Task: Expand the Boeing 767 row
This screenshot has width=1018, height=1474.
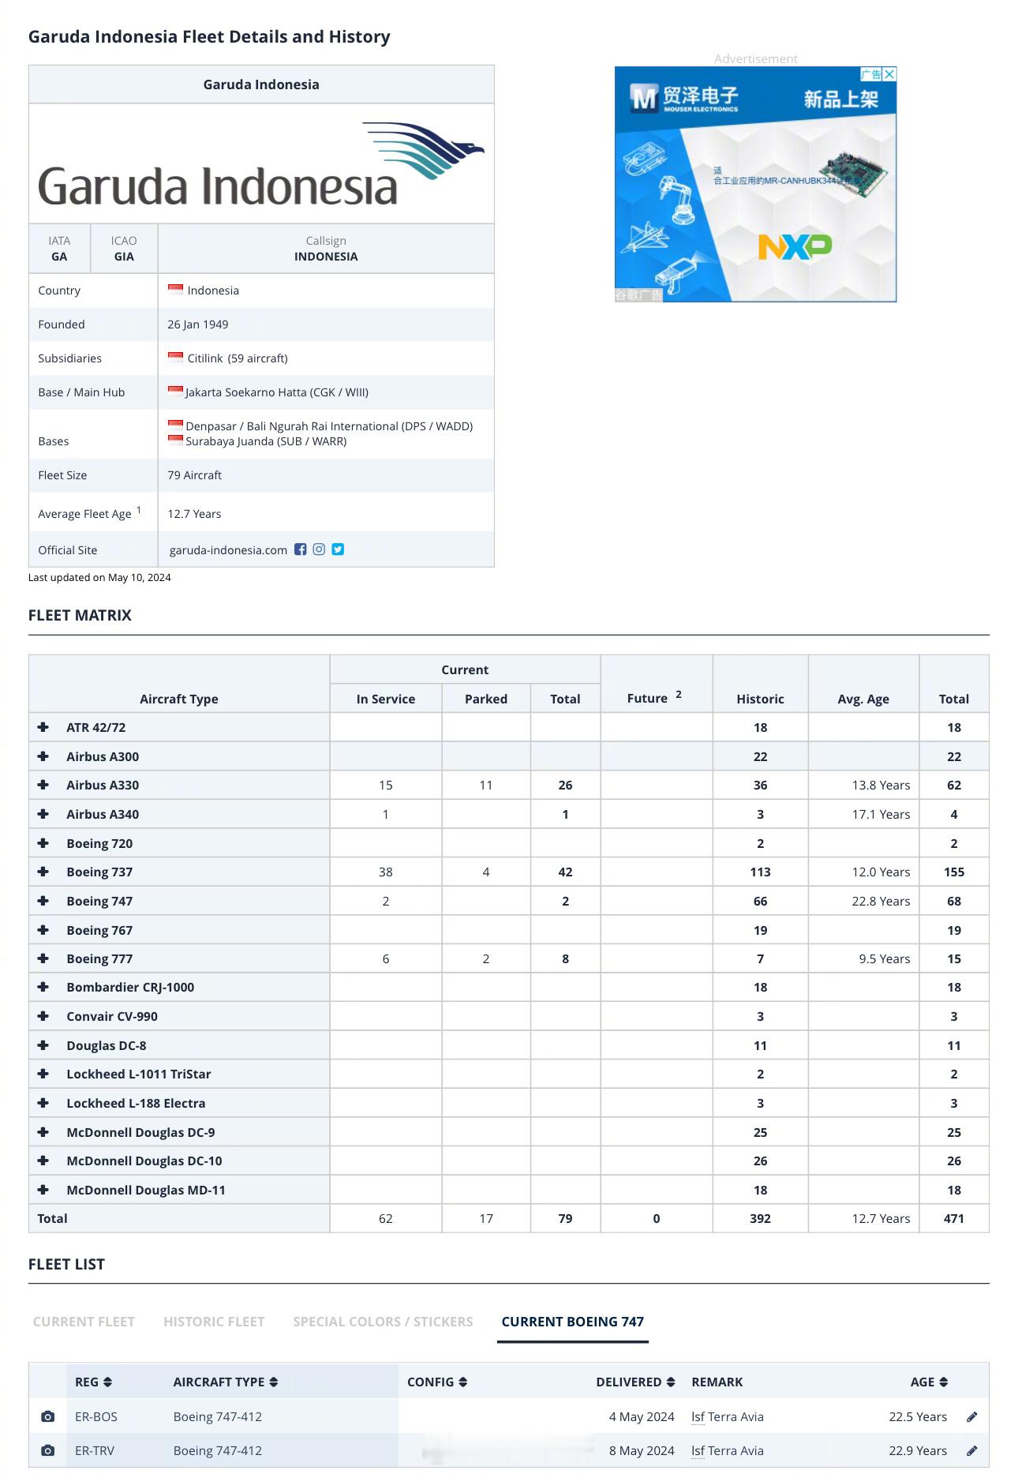Action: [43, 930]
